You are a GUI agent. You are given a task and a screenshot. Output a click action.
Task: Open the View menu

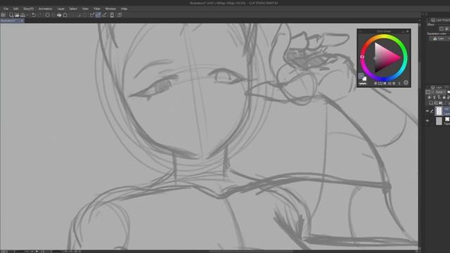(x=85, y=9)
